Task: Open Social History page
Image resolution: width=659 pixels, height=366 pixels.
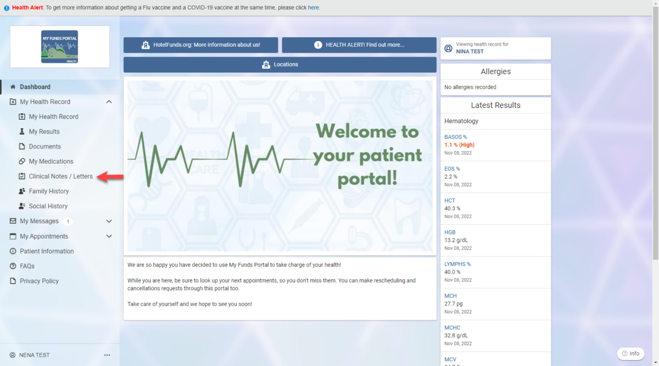Action: pyautogui.click(x=48, y=206)
